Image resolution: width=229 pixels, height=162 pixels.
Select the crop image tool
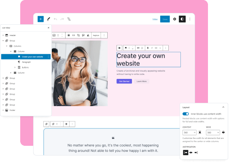pyautogui.click(x=78, y=35)
